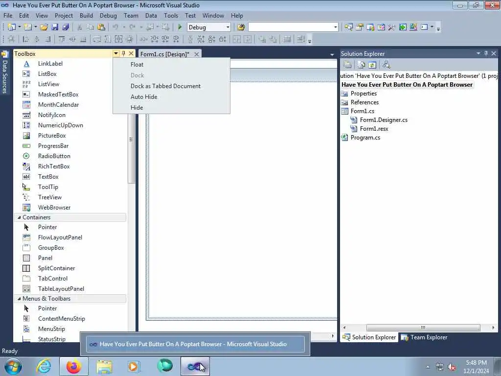This screenshot has width=501, height=376.
Task: Click the Solution Explorer horizontal scrollbar thumb
Action: (423, 328)
